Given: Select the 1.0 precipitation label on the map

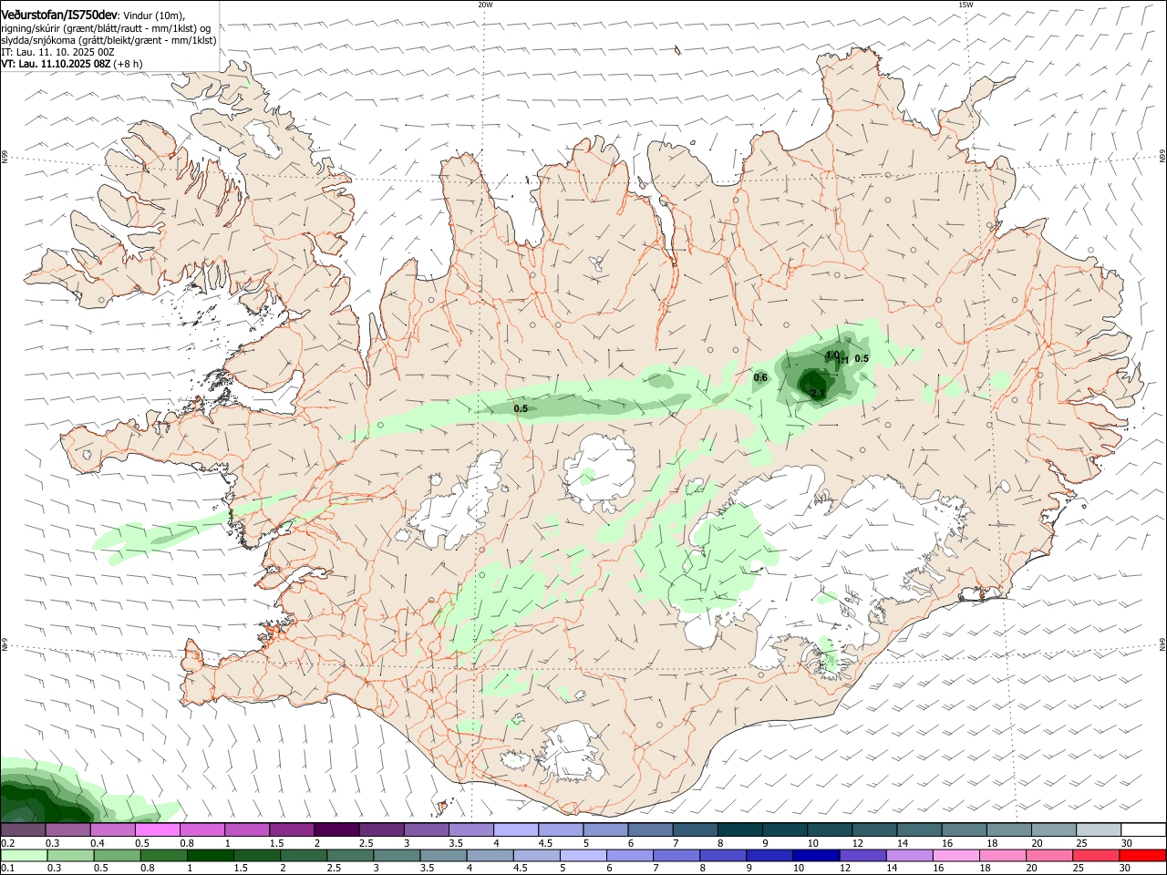Looking at the screenshot, I should 832,355.
